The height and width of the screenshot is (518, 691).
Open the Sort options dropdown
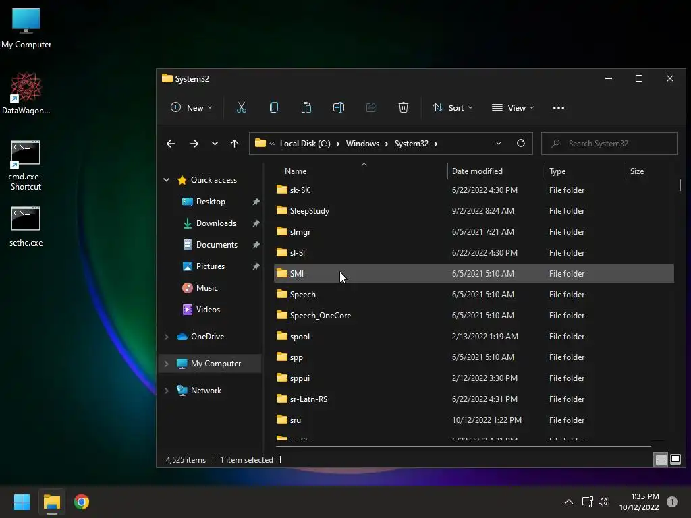(x=453, y=107)
